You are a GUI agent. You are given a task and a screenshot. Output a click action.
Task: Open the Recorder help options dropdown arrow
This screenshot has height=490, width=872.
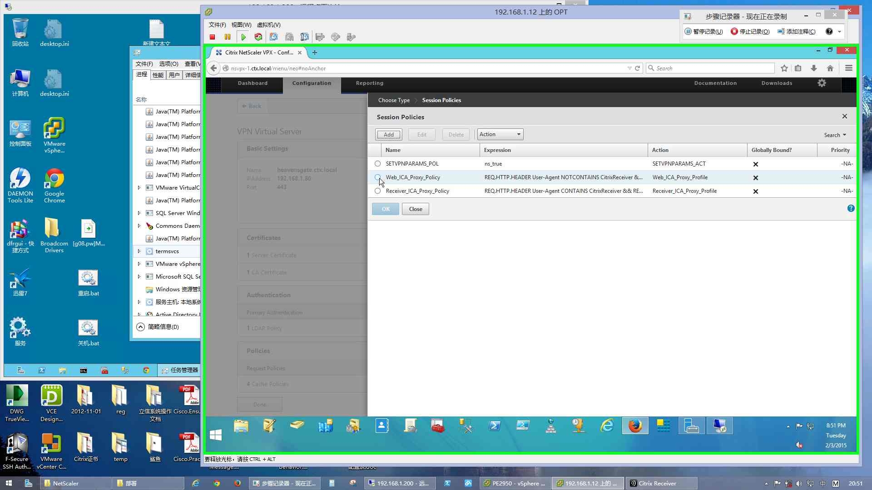point(839,31)
